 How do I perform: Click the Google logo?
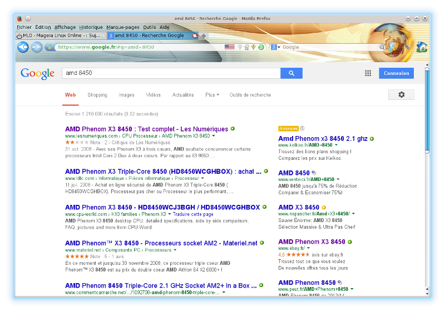point(37,74)
